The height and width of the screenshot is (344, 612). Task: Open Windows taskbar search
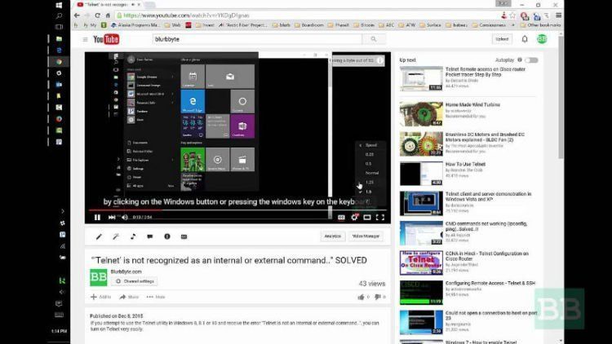(x=59, y=16)
